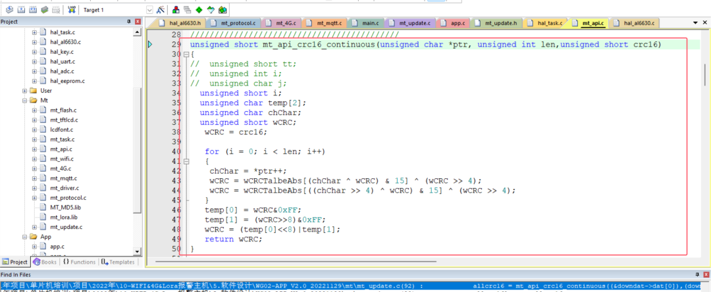This screenshot has width=711, height=292.
Task: Open the File Extensions, Books and Environment icon
Action: click(176, 9)
